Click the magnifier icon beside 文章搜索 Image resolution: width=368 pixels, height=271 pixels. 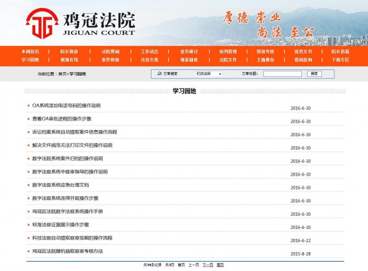159,74
